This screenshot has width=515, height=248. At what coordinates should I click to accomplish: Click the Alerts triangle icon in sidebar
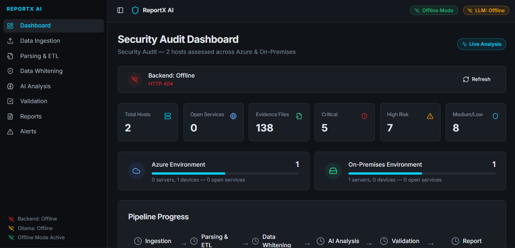click(x=10, y=131)
